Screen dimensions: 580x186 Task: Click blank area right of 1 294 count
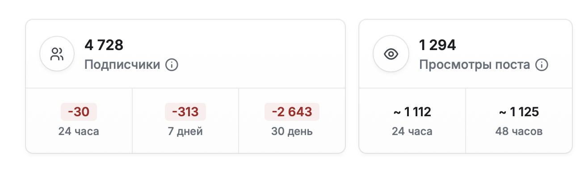point(514,45)
